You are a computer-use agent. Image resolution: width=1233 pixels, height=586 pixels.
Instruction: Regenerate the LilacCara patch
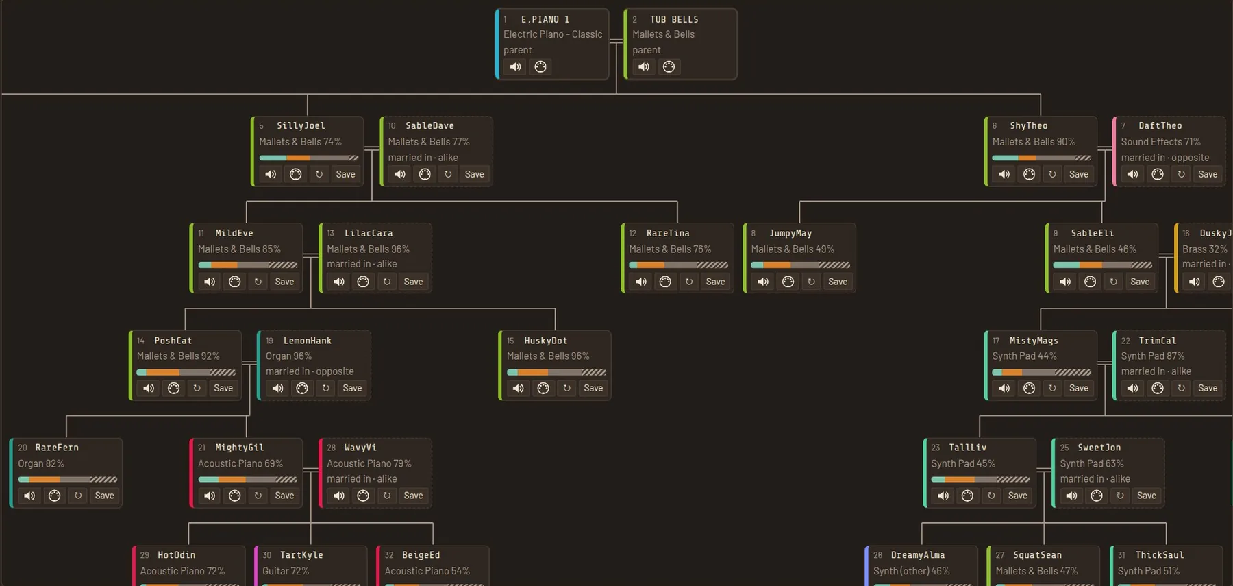[x=387, y=282]
